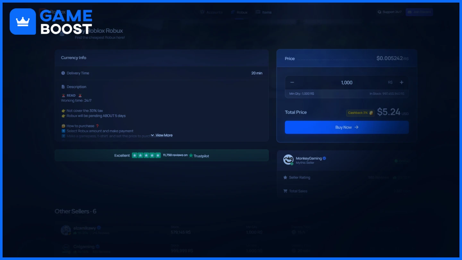This screenshot has width=462, height=260.
Task: Click the Description document icon
Action: (63, 87)
